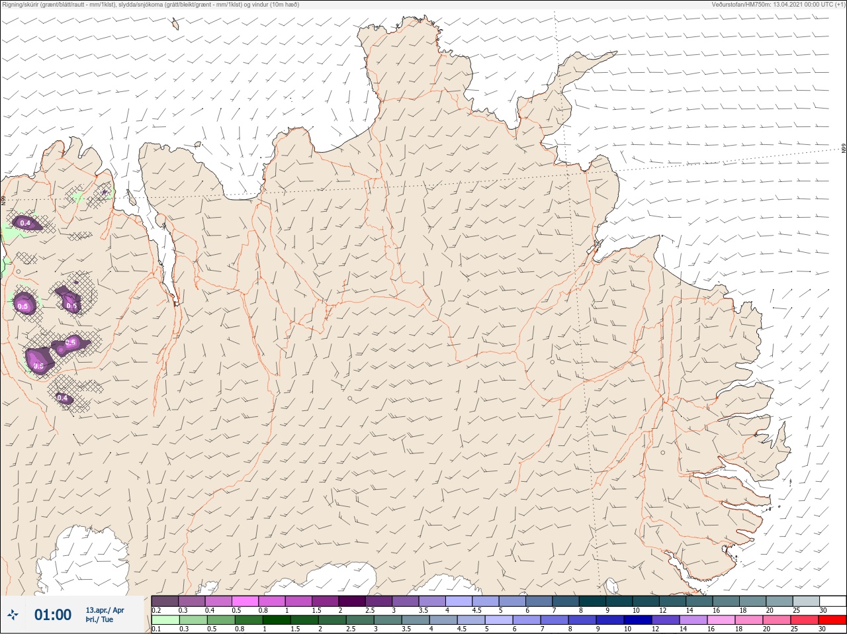Click the bright pink 0.5 swatch in upper legend
Screen dimensions: 847x634
(245, 601)
